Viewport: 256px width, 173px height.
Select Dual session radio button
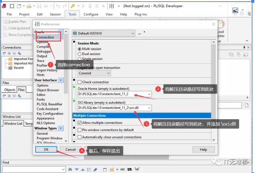pos(79,54)
